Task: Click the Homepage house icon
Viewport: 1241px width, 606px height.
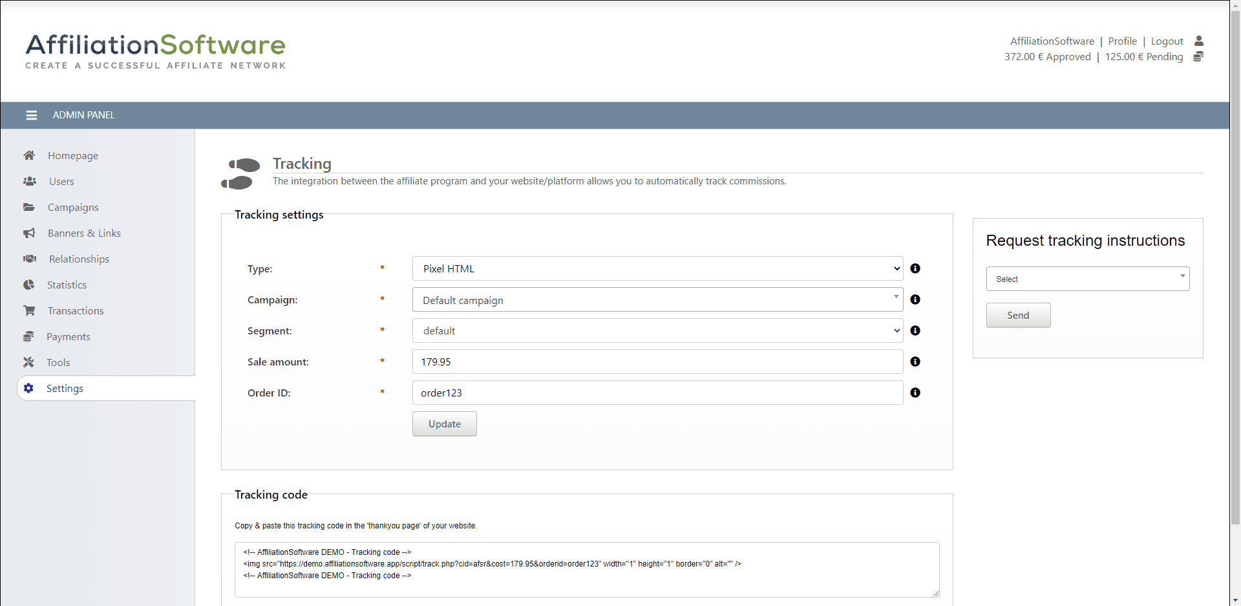Action: click(29, 155)
